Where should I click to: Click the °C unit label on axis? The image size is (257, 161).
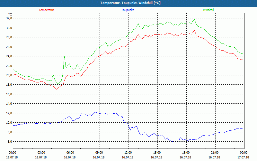click(x=10, y=14)
